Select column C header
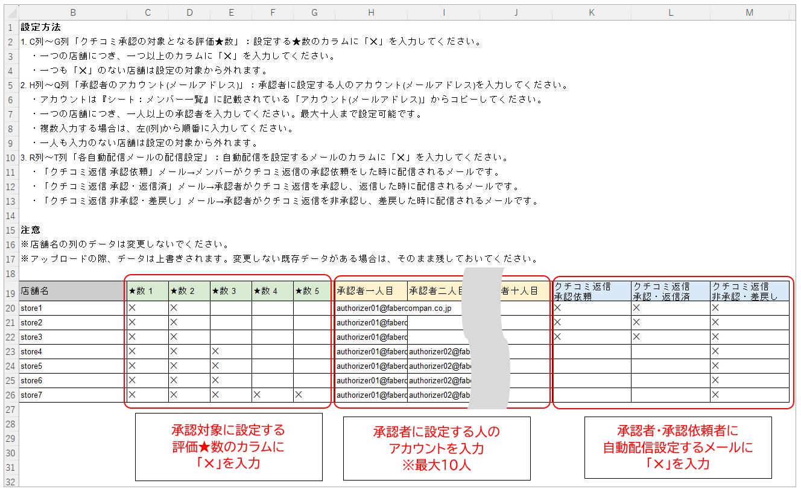The height and width of the screenshot is (492, 801). (x=148, y=12)
